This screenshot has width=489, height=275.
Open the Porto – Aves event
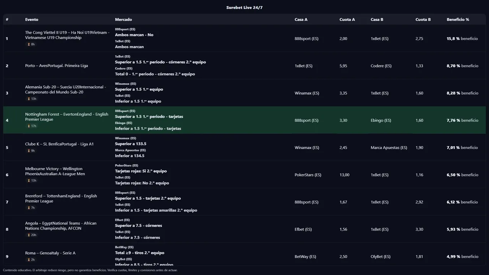(x=57, y=66)
